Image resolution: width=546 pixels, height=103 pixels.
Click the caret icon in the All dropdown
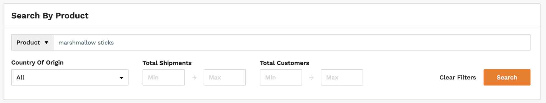[x=121, y=78]
